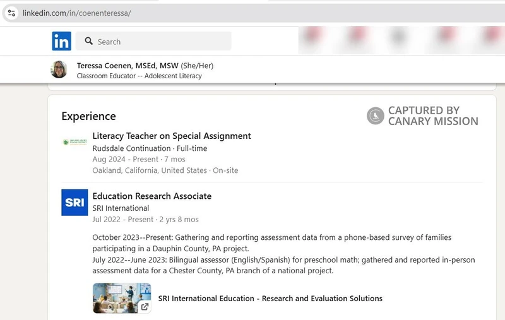The image size is (505, 320).
Task: Click Teressa Coenen's profile avatar photo
Action: (59, 69)
